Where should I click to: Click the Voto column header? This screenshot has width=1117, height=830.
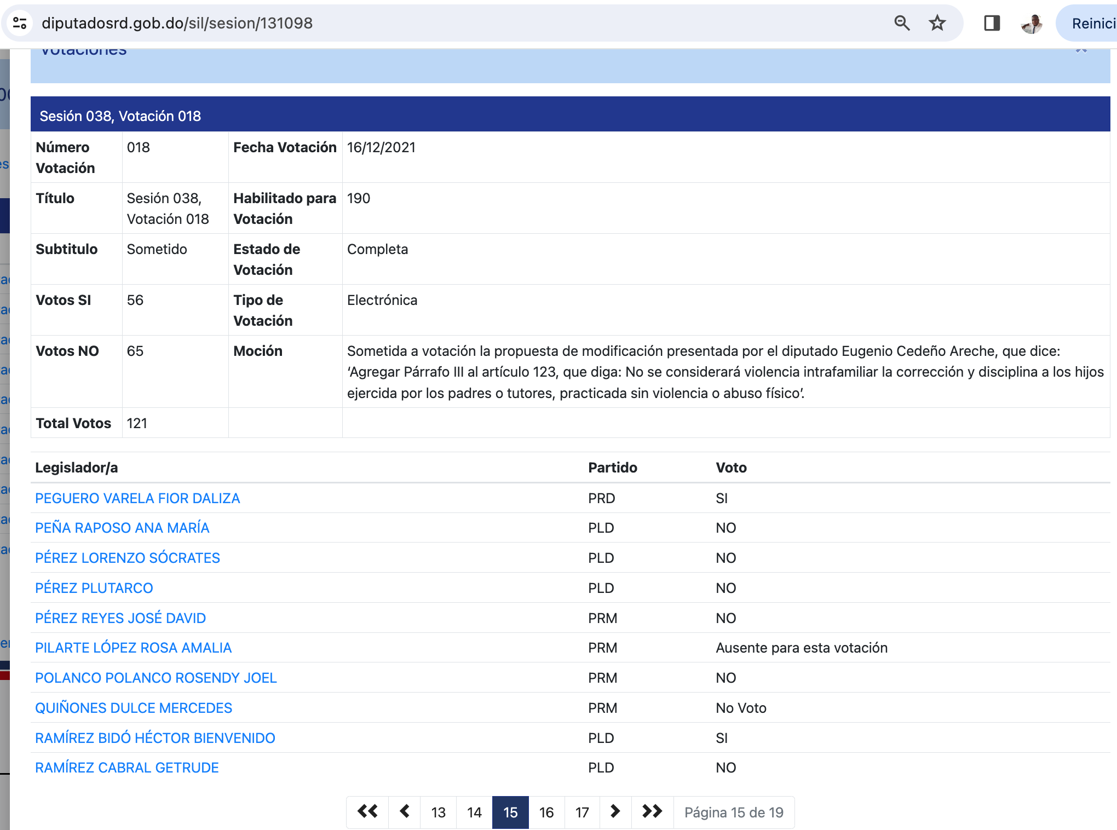click(x=732, y=468)
